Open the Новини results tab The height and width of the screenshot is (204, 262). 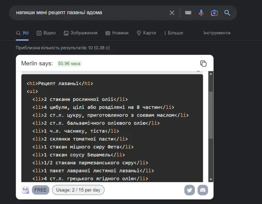click(x=117, y=33)
